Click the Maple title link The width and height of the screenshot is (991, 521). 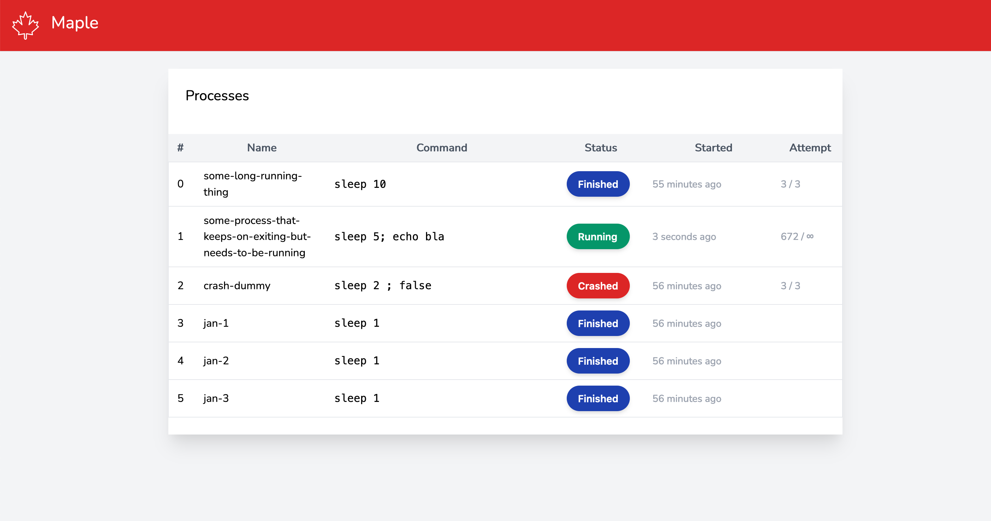tap(75, 23)
